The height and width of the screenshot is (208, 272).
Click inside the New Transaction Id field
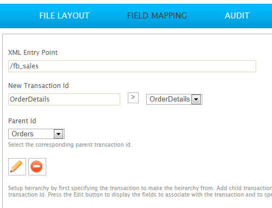click(x=64, y=99)
